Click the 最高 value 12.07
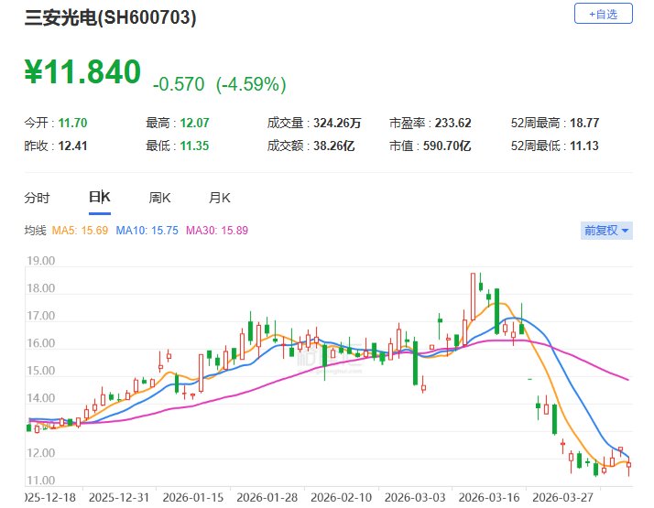Viewport: 654px width, 508px height. pyautogui.click(x=194, y=123)
